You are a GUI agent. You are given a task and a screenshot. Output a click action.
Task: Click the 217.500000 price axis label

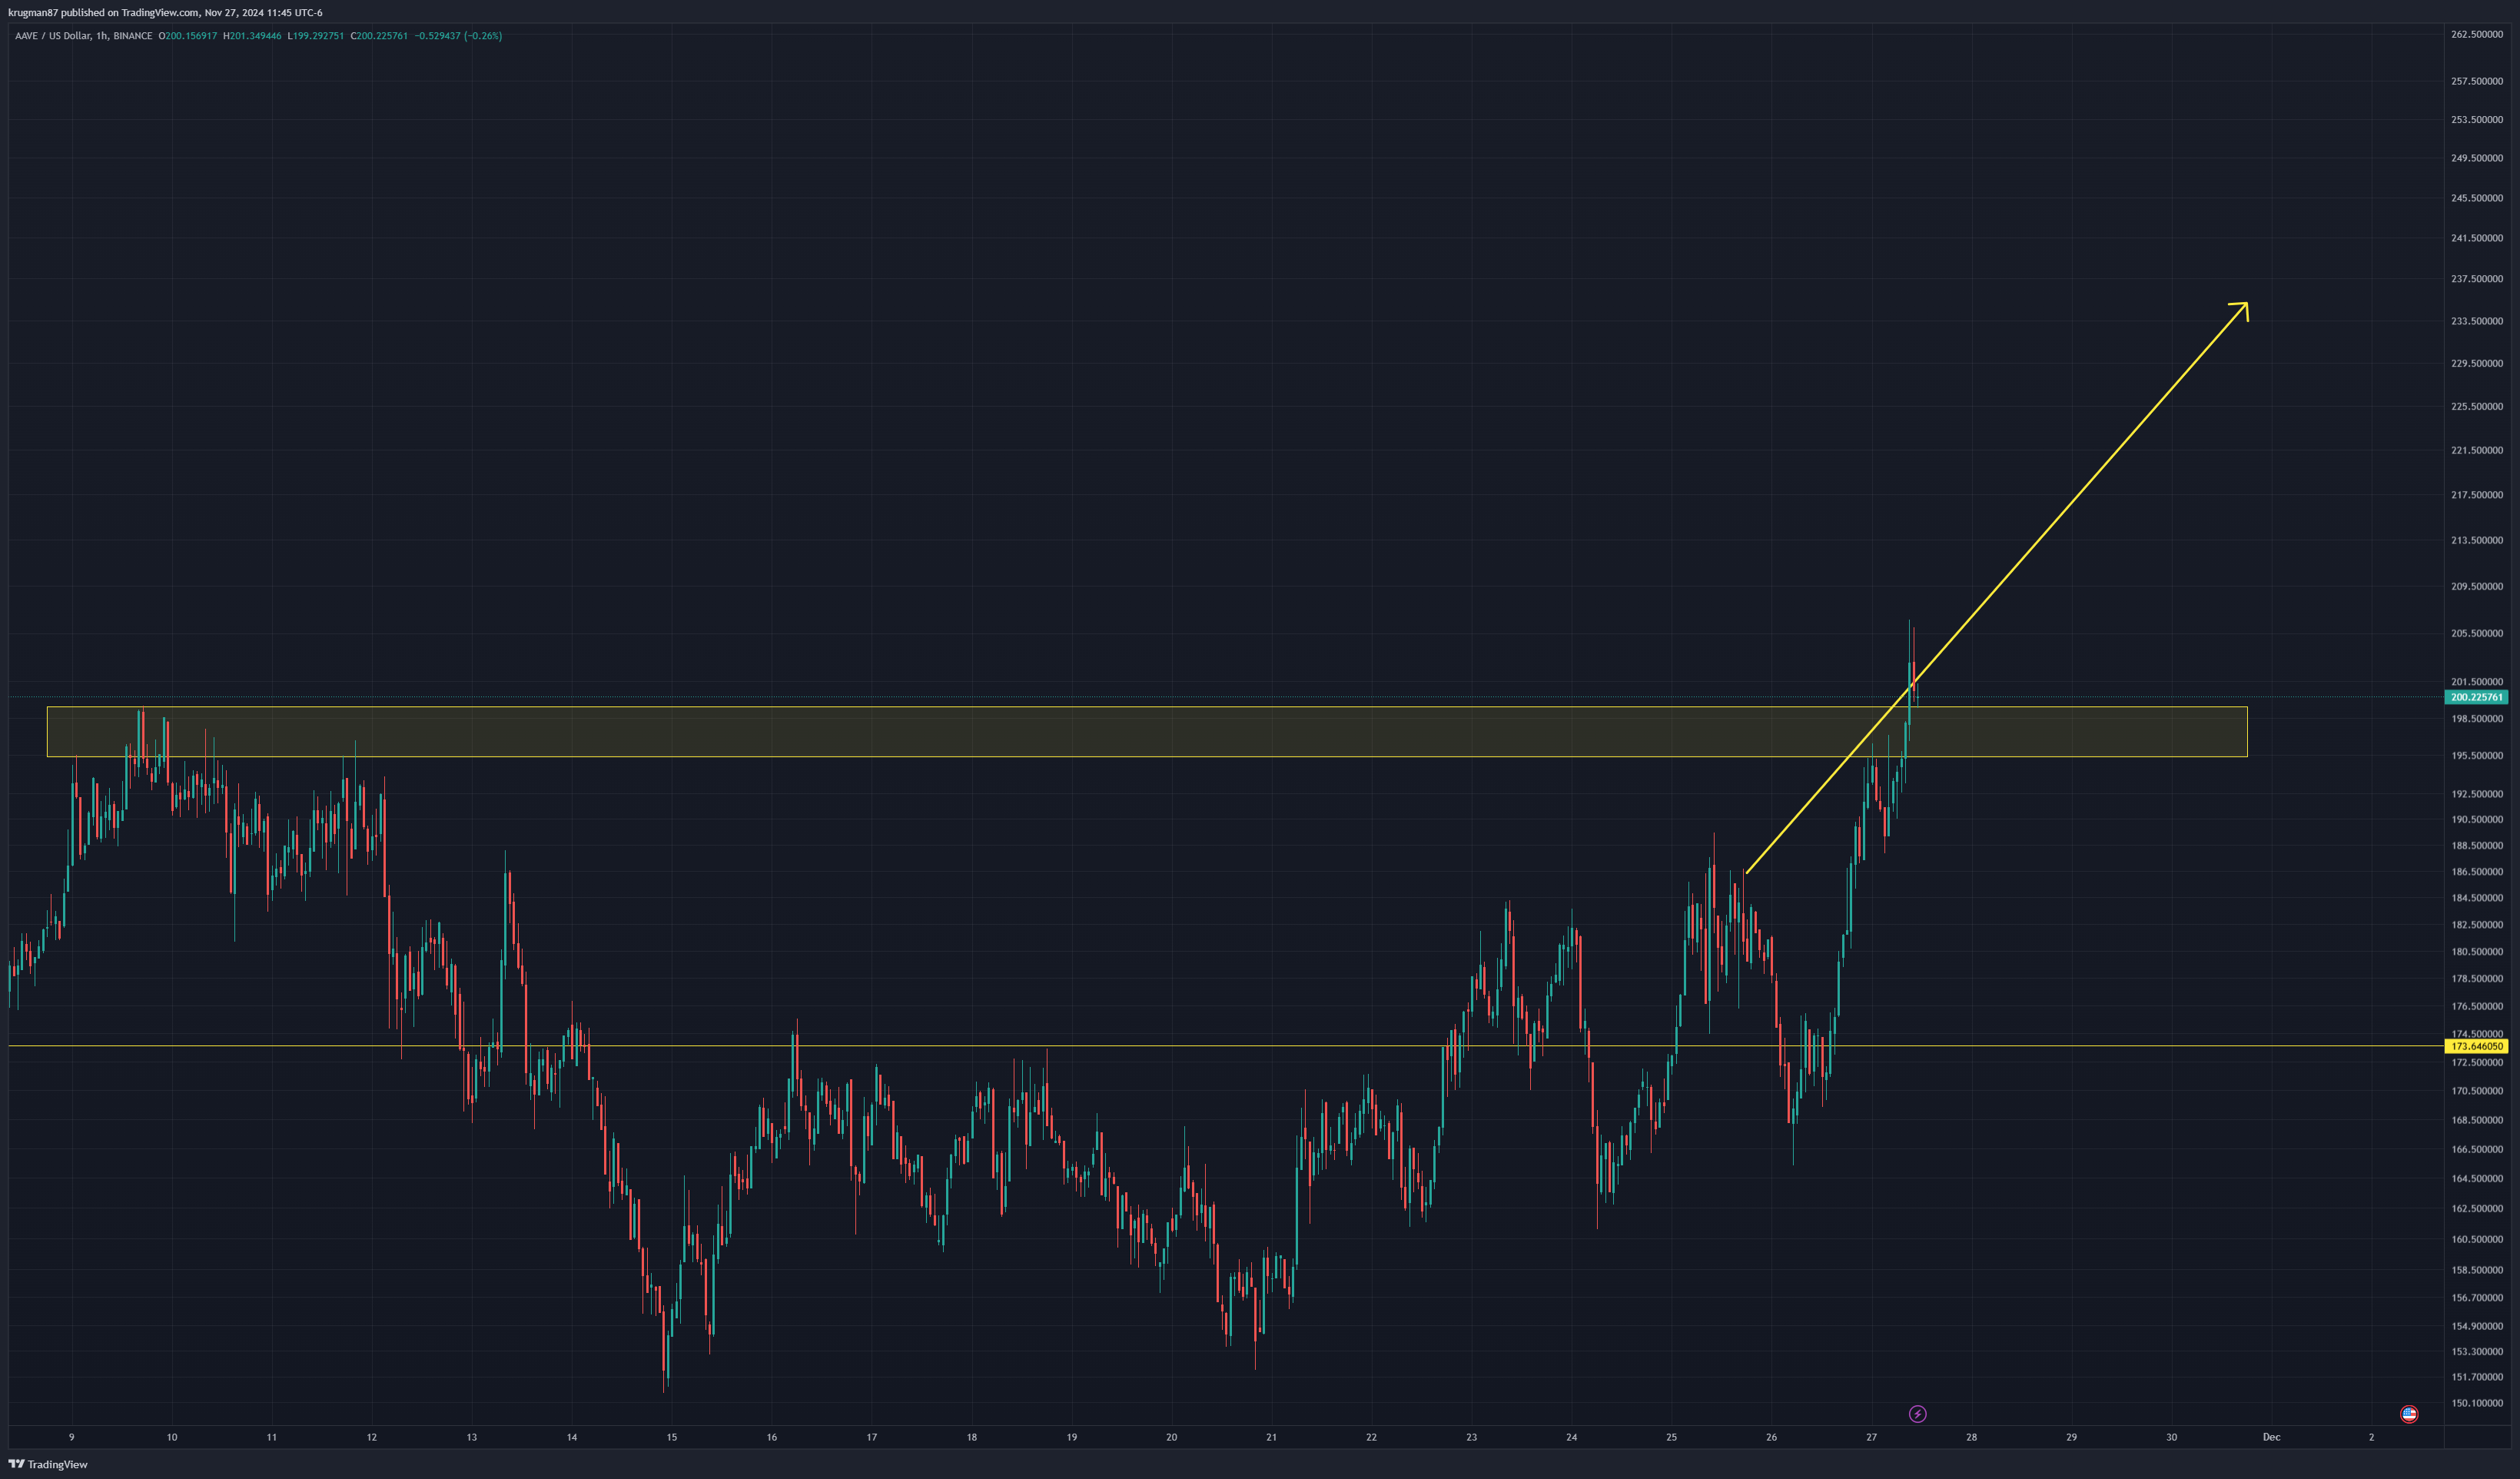click(2477, 495)
